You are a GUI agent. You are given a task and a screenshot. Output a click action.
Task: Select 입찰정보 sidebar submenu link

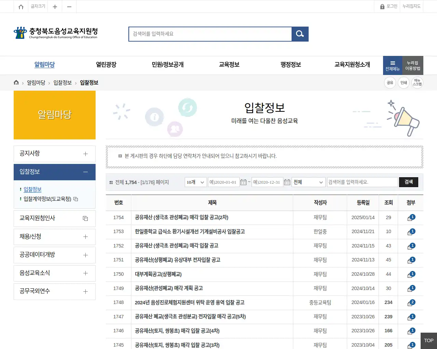[x=32, y=189]
